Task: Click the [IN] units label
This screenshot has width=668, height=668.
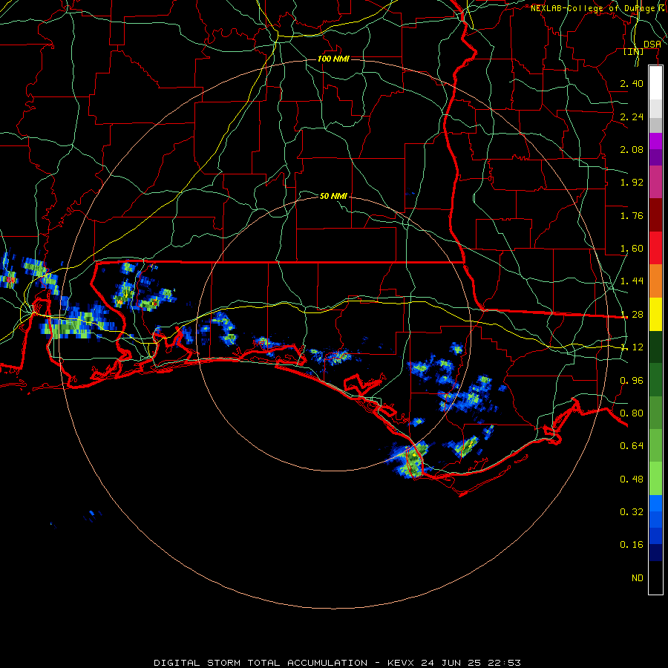Action: pos(633,51)
